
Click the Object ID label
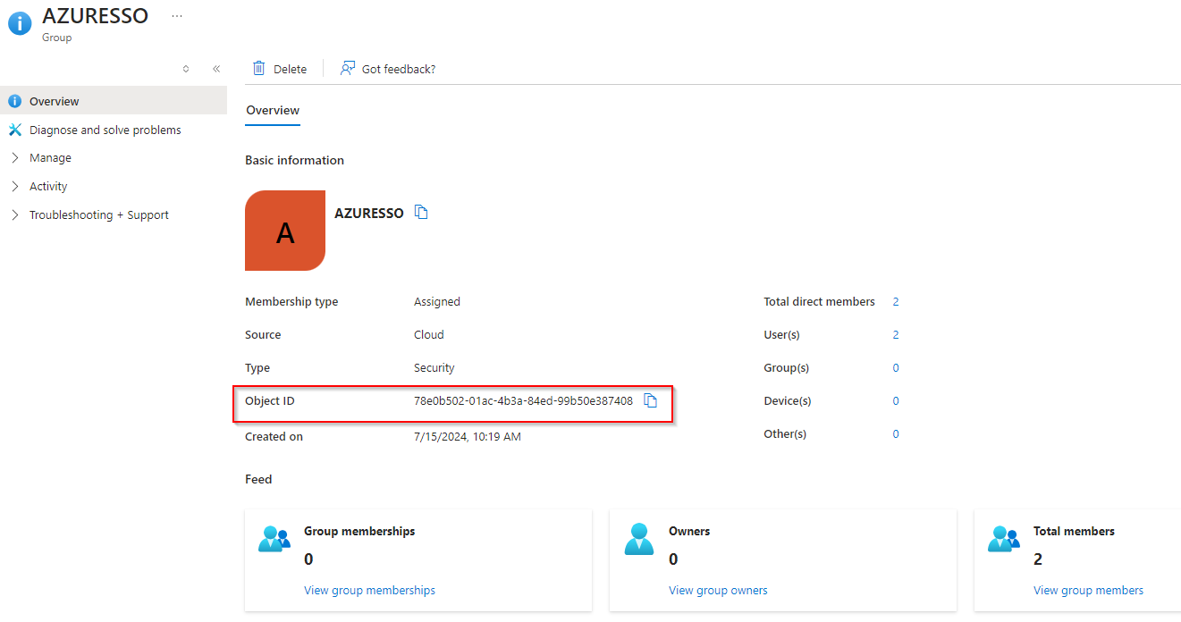tap(270, 401)
